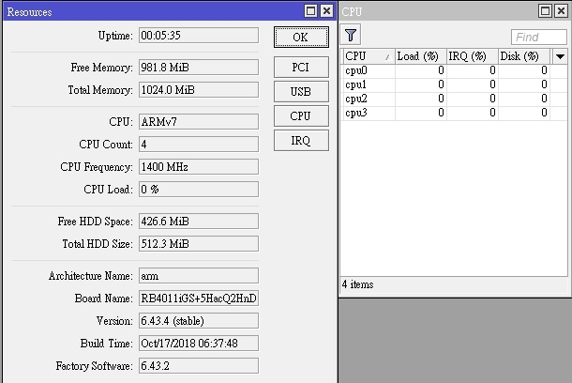The height and width of the screenshot is (383, 572).
Task: Select the cpu1 row
Action: point(454,84)
